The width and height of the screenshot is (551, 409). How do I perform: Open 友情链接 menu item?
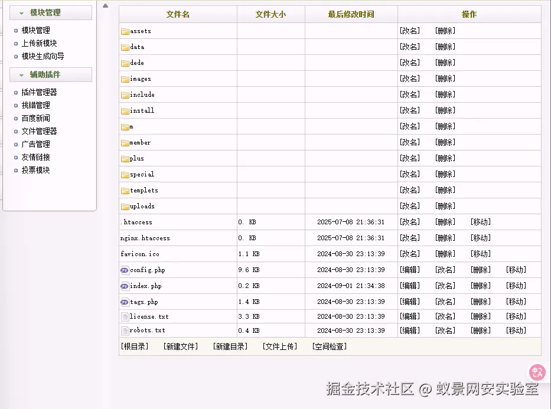(36, 157)
